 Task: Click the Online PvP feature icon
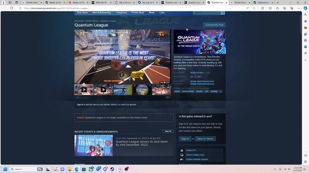tap(182, 150)
